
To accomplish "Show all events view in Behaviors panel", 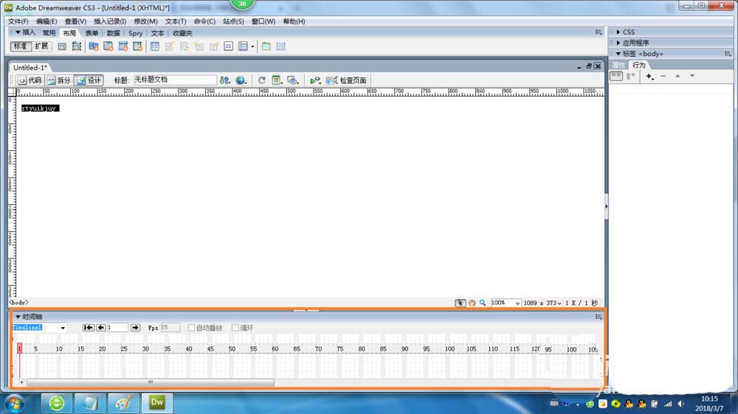I will (631, 76).
